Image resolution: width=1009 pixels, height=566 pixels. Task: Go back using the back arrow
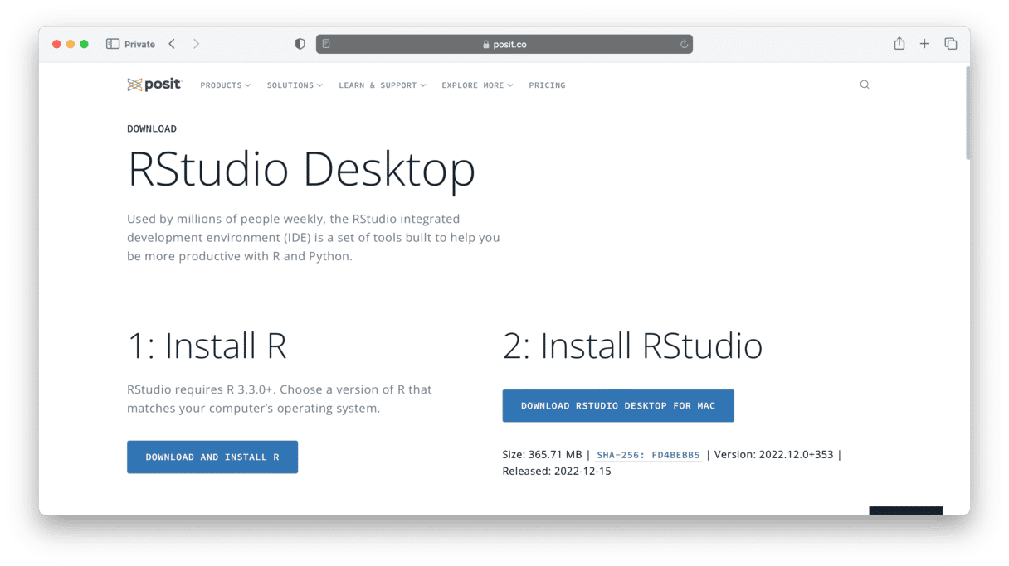click(x=172, y=44)
